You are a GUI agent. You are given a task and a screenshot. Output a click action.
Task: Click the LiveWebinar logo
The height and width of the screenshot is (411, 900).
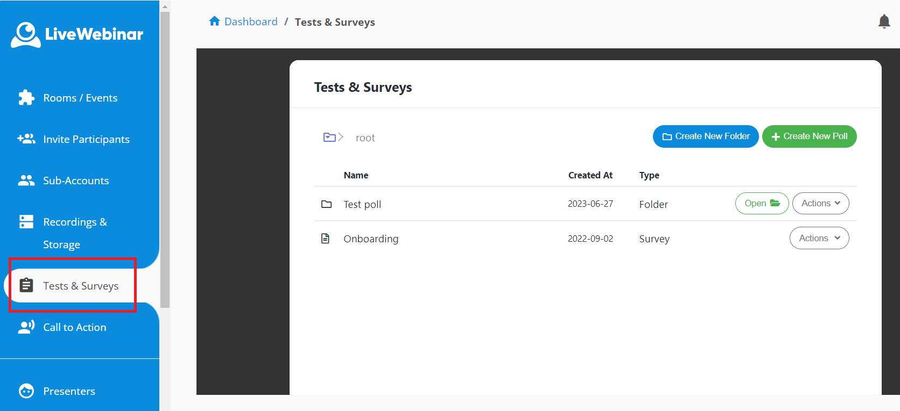pos(77,34)
